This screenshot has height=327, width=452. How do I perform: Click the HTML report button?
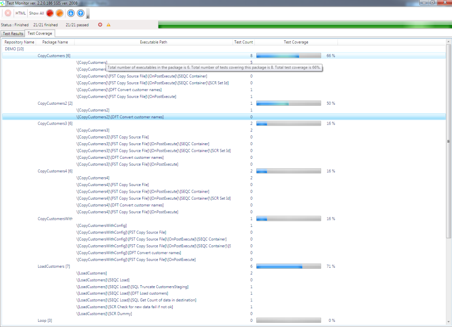pos(21,13)
